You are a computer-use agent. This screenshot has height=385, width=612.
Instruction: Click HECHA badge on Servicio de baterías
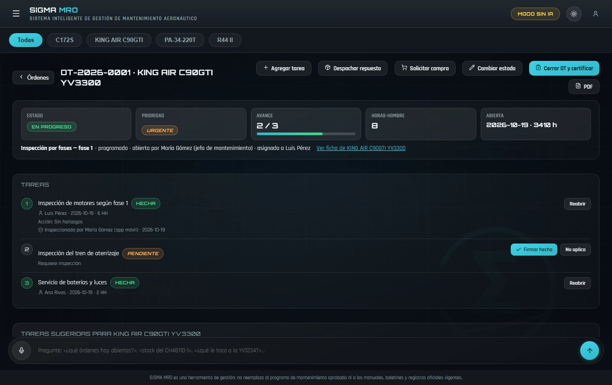tap(125, 282)
